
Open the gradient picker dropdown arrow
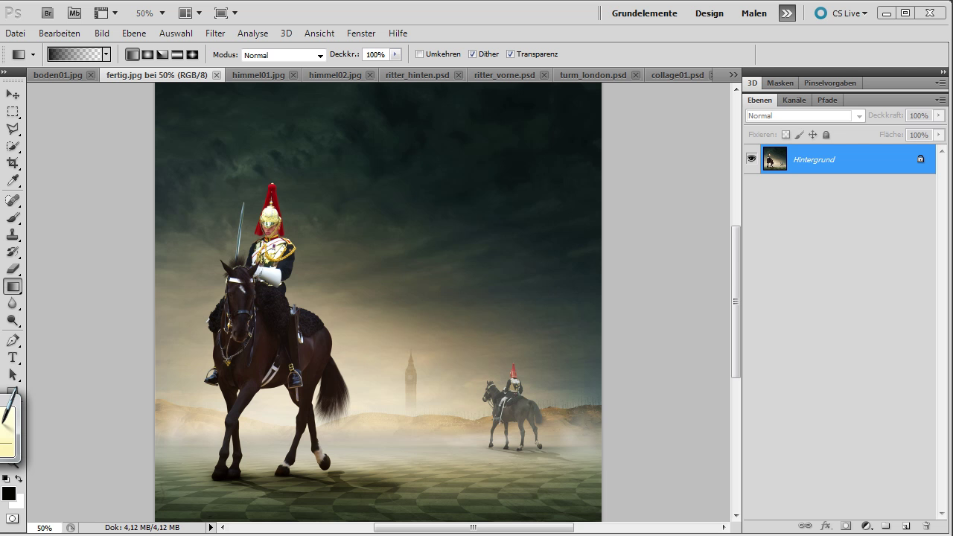pos(106,54)
